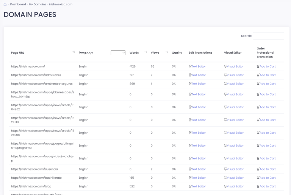Image resolution: width=291 pixels, height=195 pixels.
Task: Open Visual Editor for bilinguismoprograma page
Action: click(234, 145)
